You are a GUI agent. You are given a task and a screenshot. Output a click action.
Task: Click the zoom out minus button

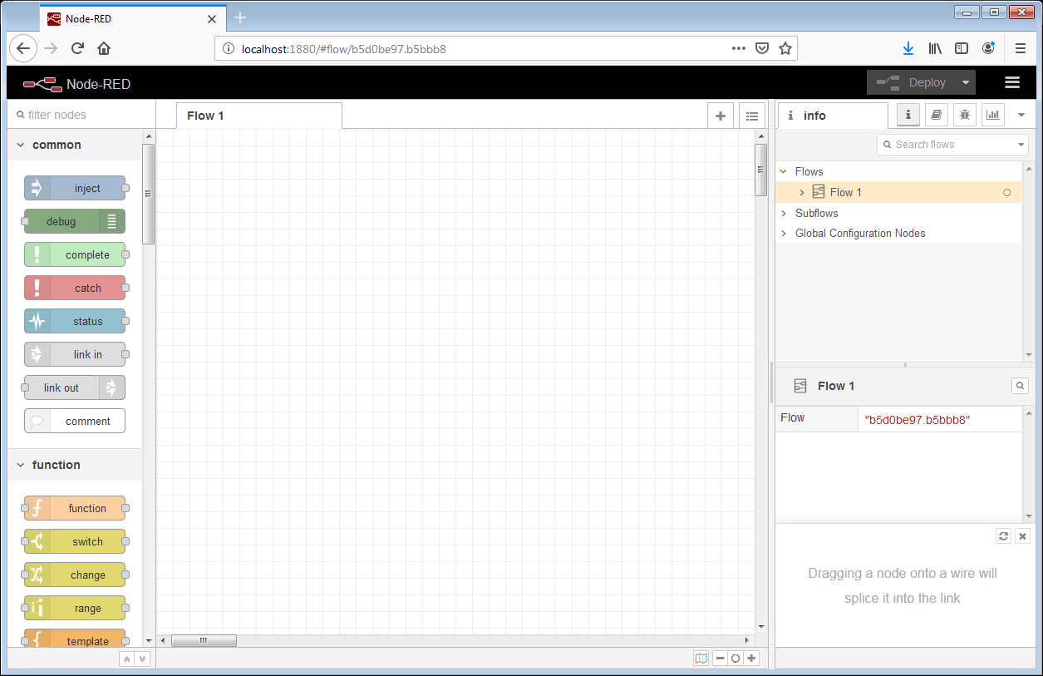pyautogui.click(x=720, y=659)
